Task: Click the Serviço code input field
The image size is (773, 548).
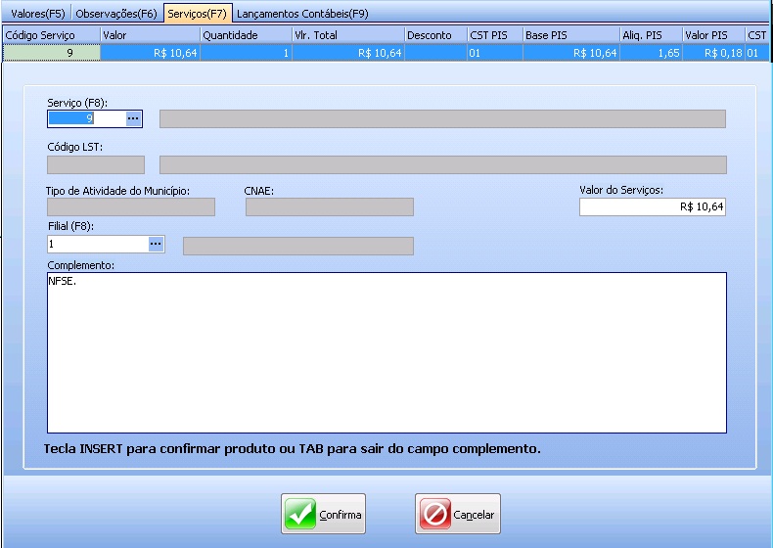Action: pyautogui.click(x=86, y=118)
